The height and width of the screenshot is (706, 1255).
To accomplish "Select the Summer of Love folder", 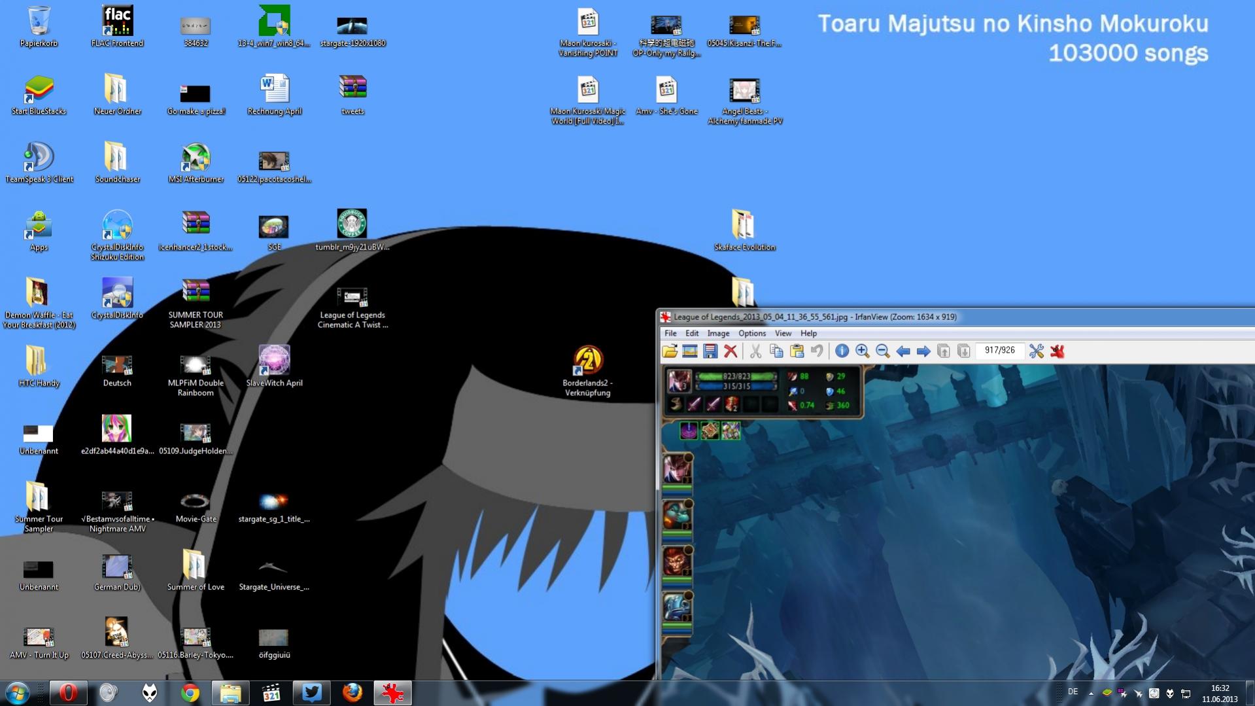I will pos(196,571).
